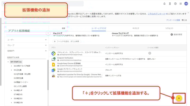Click the Google Keep Chrome 拡張機能 name

(69, 63)
